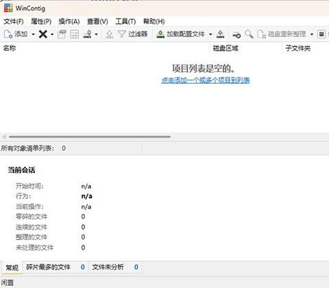
Task: Switch to the 常规 tab
Action: point(12,267)
